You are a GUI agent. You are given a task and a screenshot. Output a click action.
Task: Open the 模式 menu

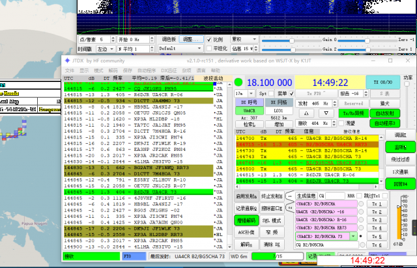click(x=98, y=70)
